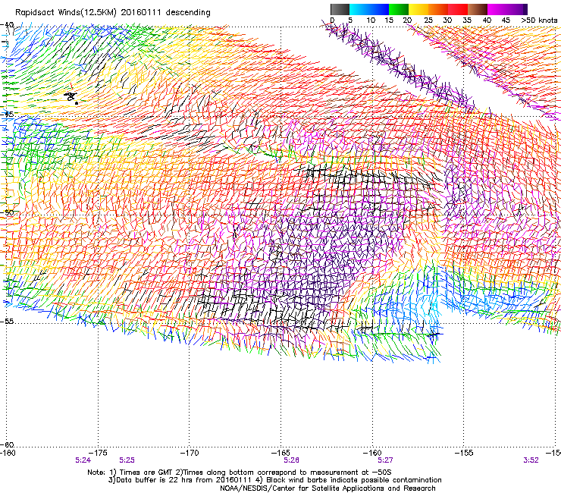Click the magenta 40-45 knots legend color
Image resolution: width=561 pixels, height=493 pixels.
[x=497, y=9]
